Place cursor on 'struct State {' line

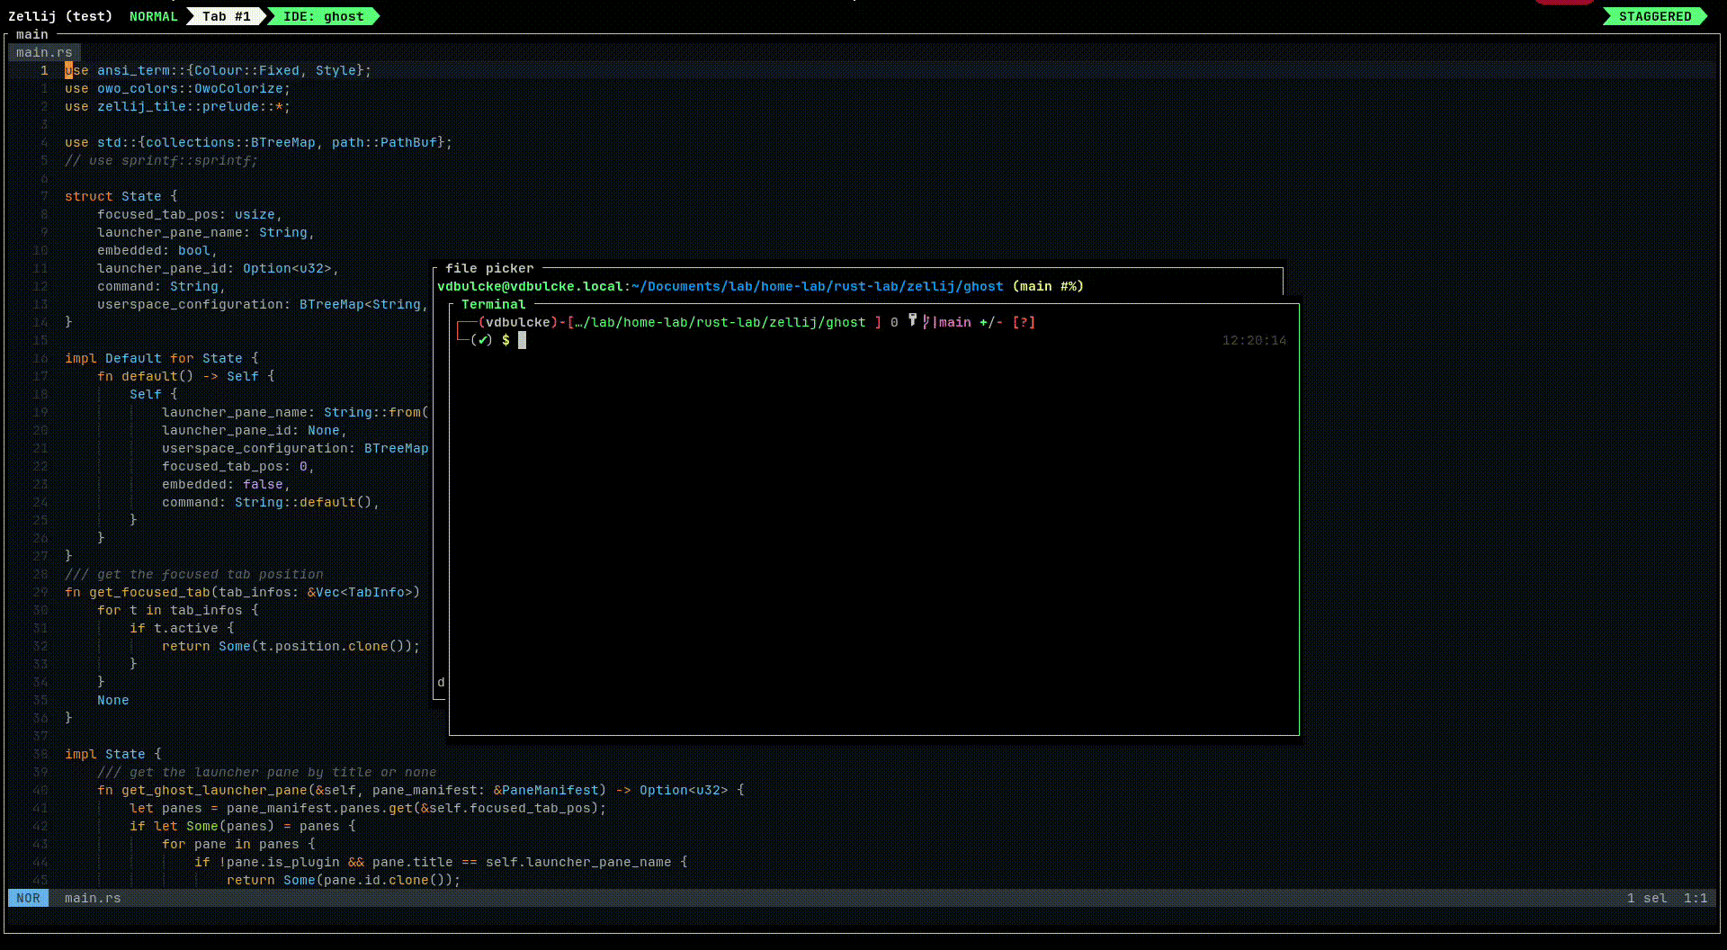(121, 196)
